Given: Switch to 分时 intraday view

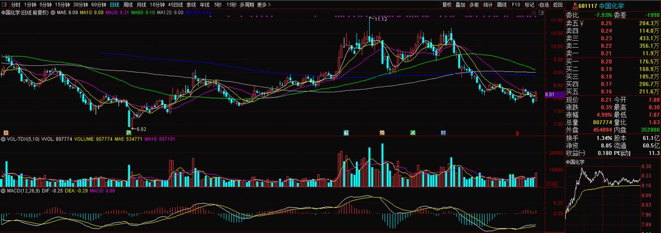Looking at the screenshot, I should 16,4.
